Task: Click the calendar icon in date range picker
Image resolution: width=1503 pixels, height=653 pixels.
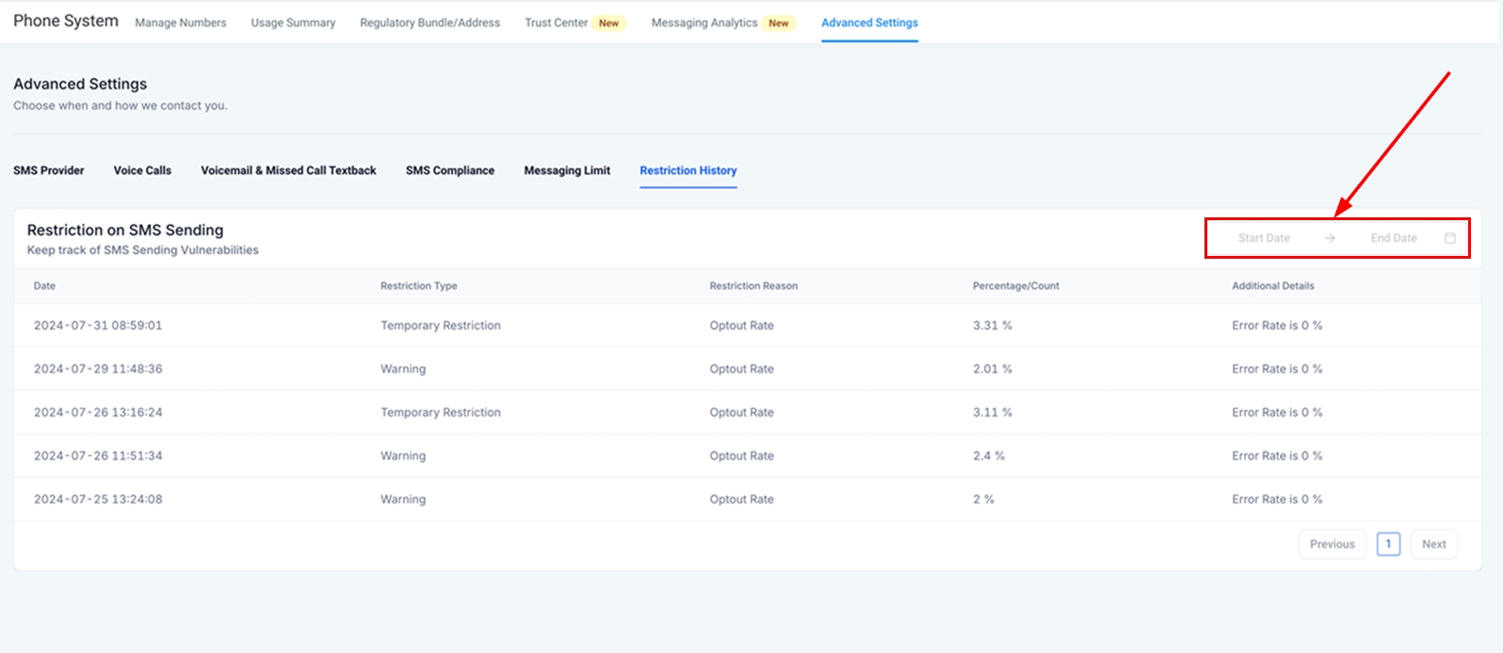Action: (1449, 238)
